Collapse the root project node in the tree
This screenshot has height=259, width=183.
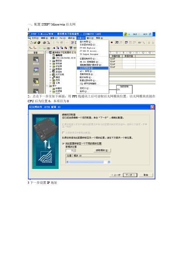[x=47, y=52]
